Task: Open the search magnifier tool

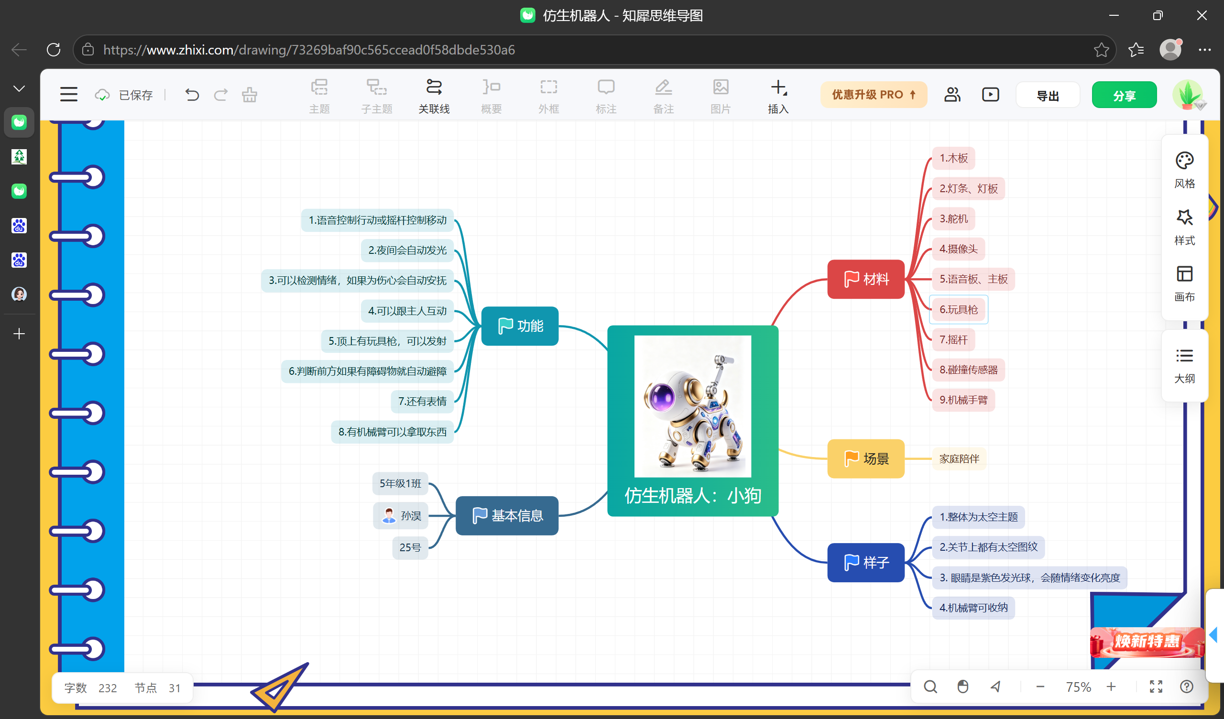Action: click(x=930, y=686)
